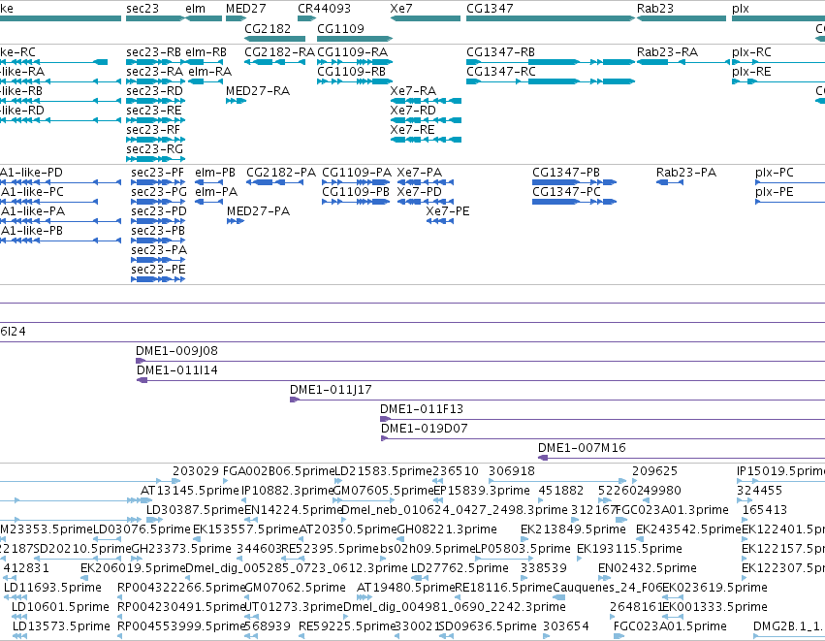825x641 pixels.
Task: Click EST LD13573.5prime
Action: pos(61,626)
